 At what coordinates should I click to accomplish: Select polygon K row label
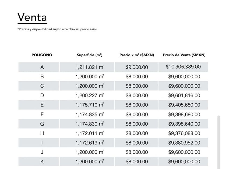(x=42, y=161)
